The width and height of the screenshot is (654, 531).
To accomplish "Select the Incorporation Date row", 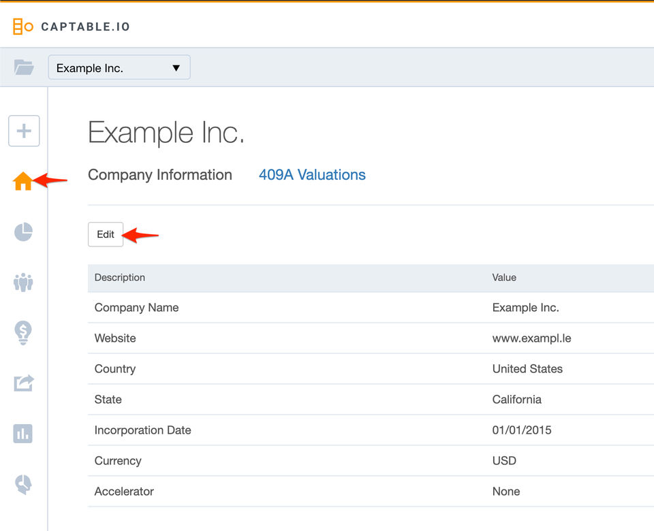I will click(143, 430).
